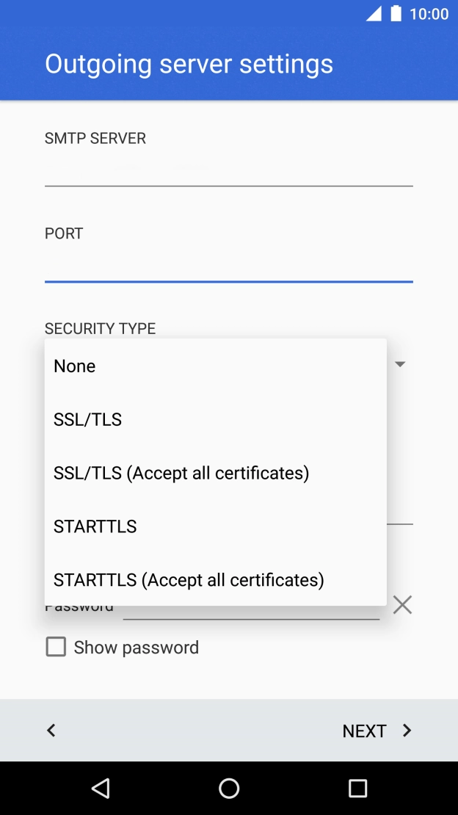Viewport: 458px width, 815px height.
Task: Tap the PORT input field
Action: pyautogui.click(x=228, y=265)
